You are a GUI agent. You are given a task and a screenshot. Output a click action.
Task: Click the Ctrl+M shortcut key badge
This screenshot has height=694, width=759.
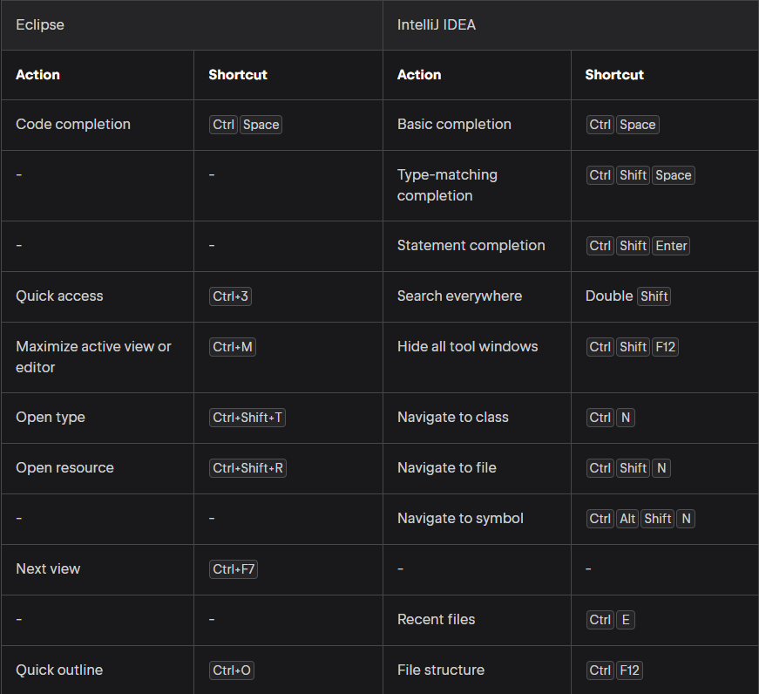(x=233, y=347)
